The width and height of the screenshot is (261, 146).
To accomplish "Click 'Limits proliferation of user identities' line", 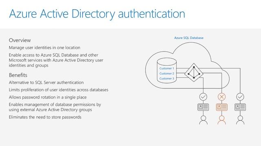I will [59, 90].
